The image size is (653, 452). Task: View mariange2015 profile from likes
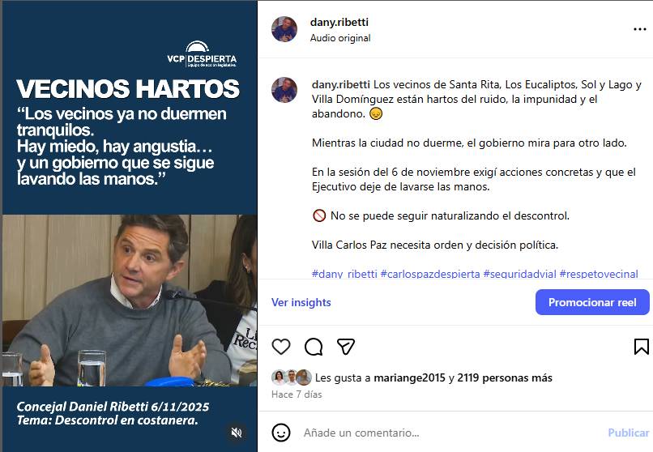click(x=409, y=378)
